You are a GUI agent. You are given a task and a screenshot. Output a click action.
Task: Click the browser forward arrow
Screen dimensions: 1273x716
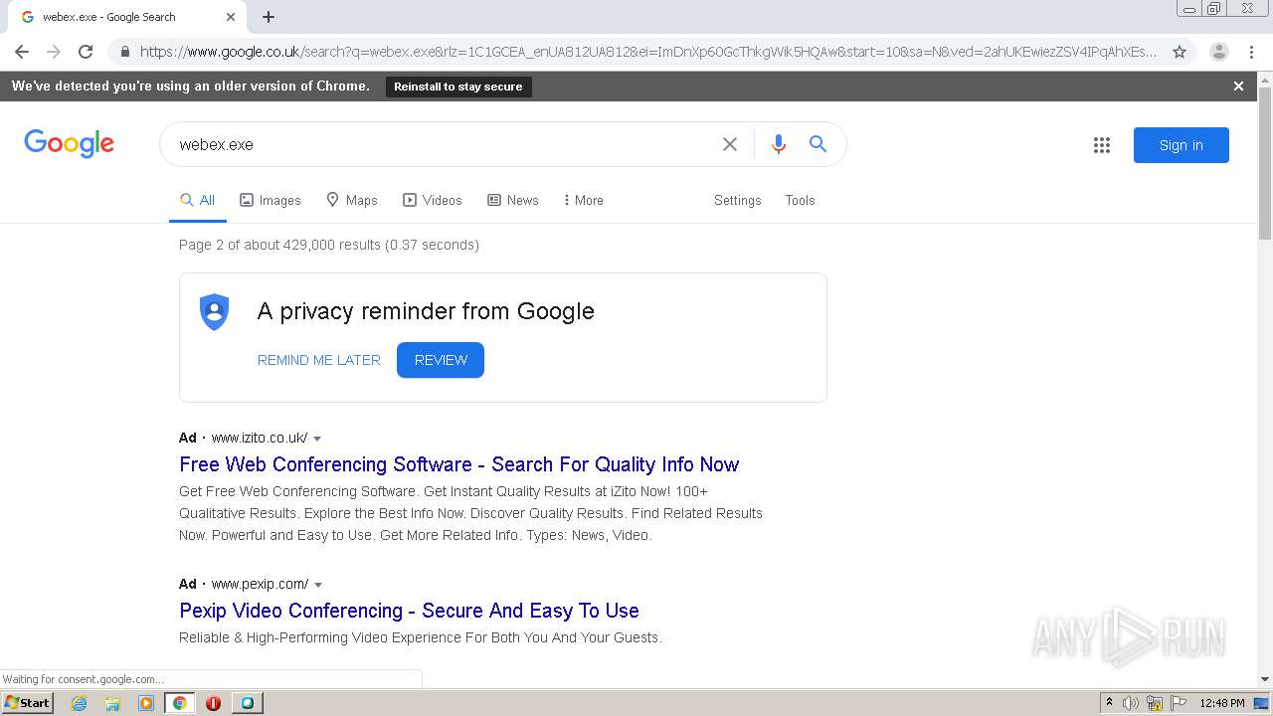[54, 52]
